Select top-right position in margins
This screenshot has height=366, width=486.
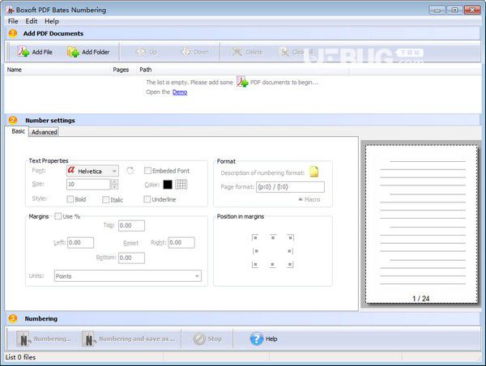[x=290, y=238]
